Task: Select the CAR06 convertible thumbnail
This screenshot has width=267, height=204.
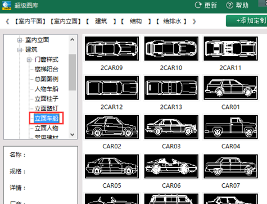Action: [171, 166]
